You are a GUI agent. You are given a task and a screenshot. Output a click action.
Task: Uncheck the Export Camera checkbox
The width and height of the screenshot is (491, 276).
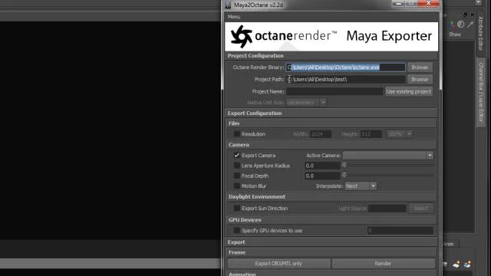click(237, 155)
